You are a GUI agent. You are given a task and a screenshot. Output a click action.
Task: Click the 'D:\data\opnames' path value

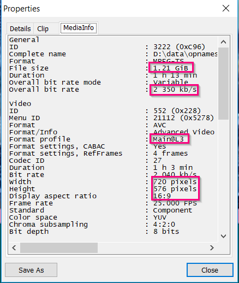pos(185,54)
